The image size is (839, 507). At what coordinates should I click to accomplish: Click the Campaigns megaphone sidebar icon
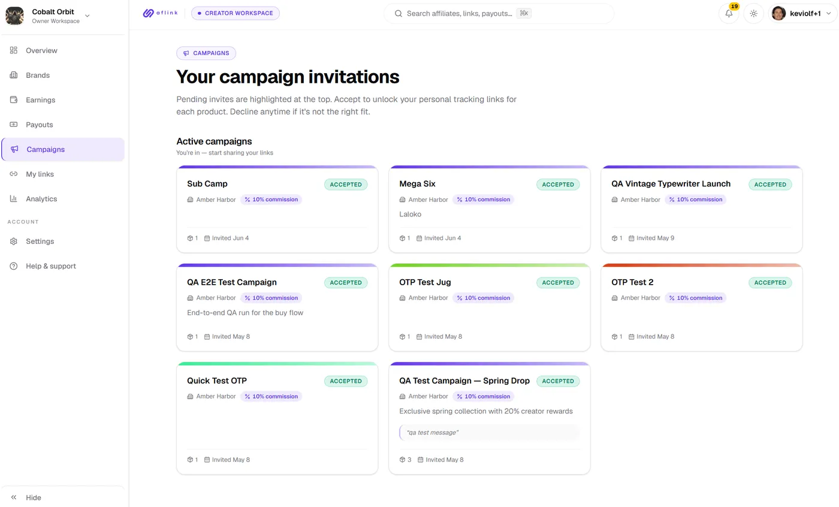click(15, 149)
